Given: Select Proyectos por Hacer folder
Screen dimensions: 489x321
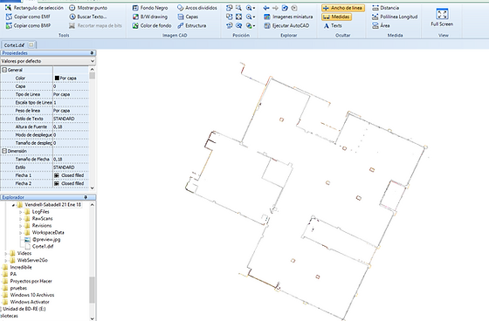Looking at the screenshot, I should tap(27, 281).
